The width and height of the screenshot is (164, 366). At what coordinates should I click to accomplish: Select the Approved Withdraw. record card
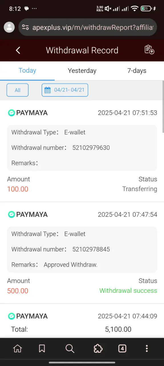coord(82,253)
